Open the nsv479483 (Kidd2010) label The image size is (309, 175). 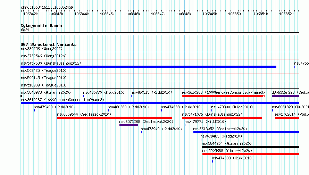tap(221, 136)
